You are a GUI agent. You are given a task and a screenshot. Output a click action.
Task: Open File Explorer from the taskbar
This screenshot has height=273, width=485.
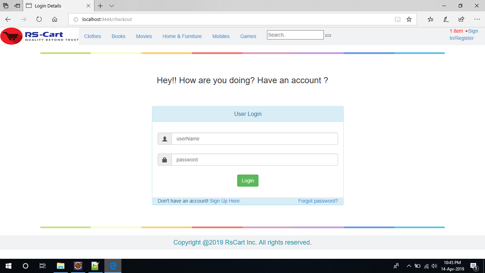[61, 266]
